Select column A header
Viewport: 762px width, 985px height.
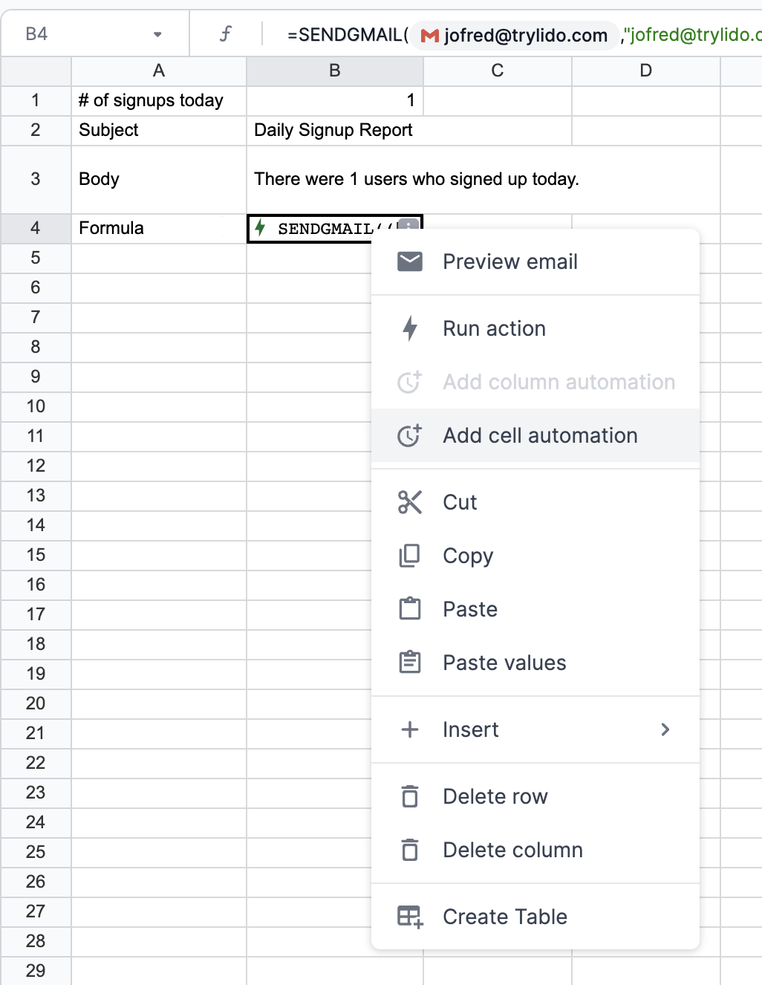coord(159,71)
